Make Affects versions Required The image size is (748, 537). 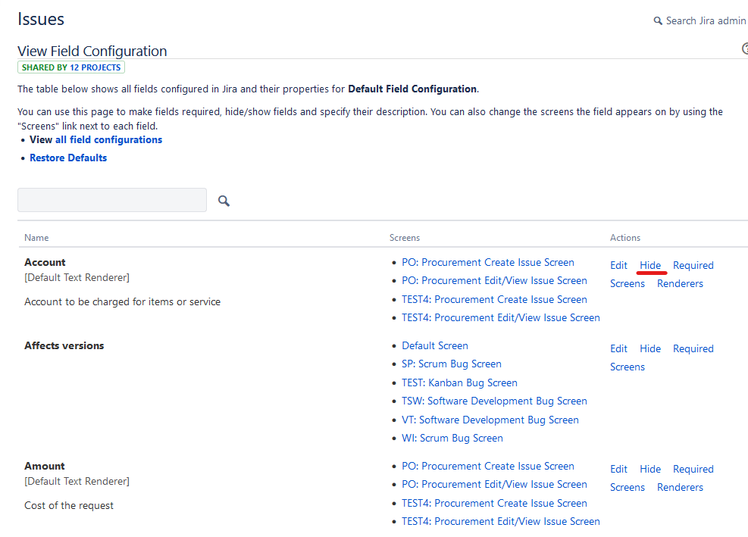click(693, 348)
